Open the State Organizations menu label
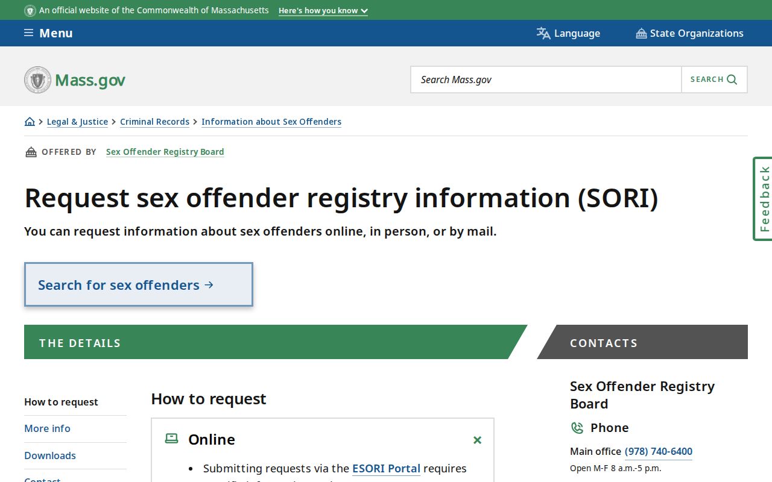 (697, 33)
